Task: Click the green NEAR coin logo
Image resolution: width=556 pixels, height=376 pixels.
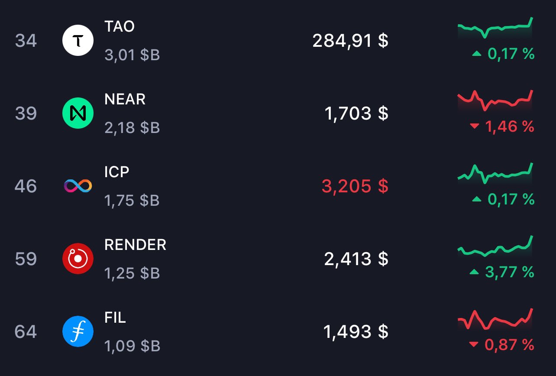Action: point(78,113)
